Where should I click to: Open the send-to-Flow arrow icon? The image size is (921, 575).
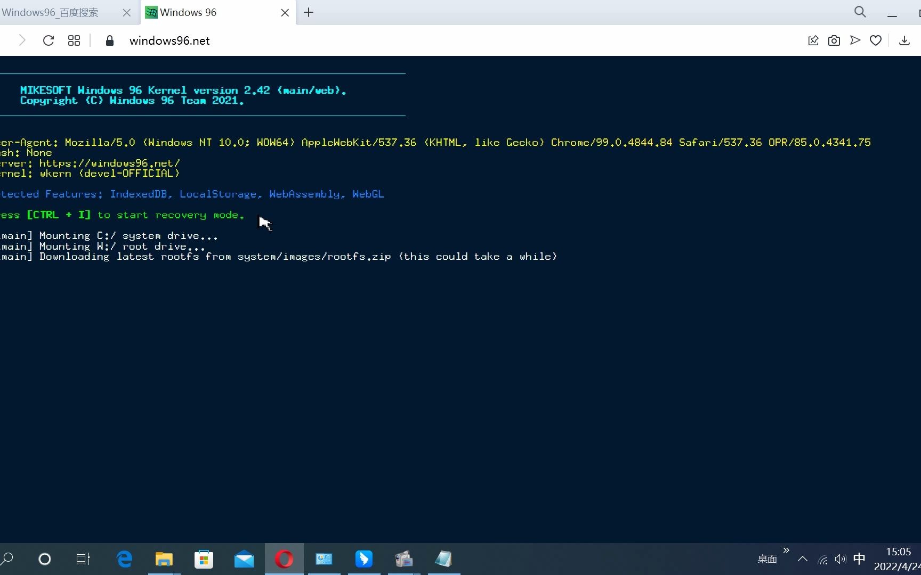pyautogui.click(x=855, y=40)
